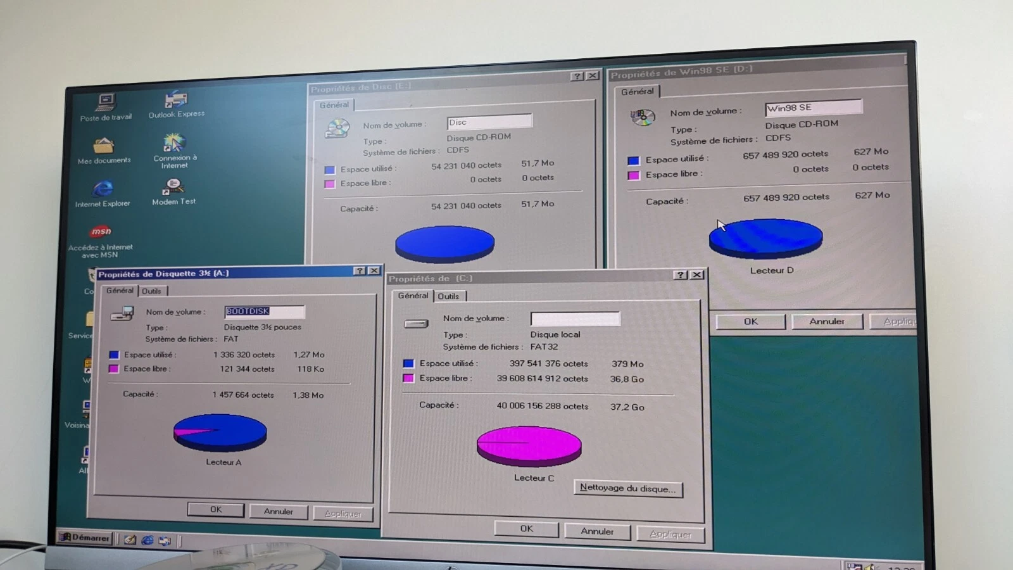
Task: Click 'FAT32' file system text
Action: coord(544,346)
